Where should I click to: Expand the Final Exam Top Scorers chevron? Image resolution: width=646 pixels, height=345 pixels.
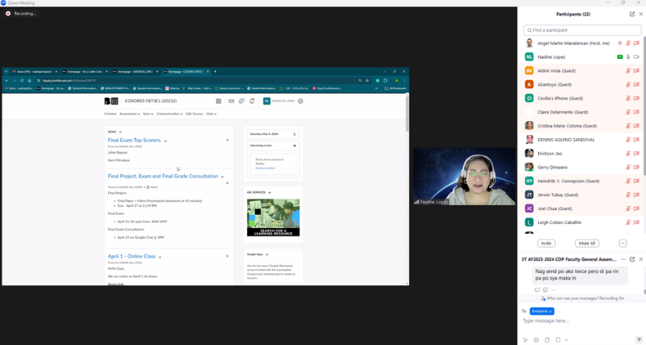(166, 141)
